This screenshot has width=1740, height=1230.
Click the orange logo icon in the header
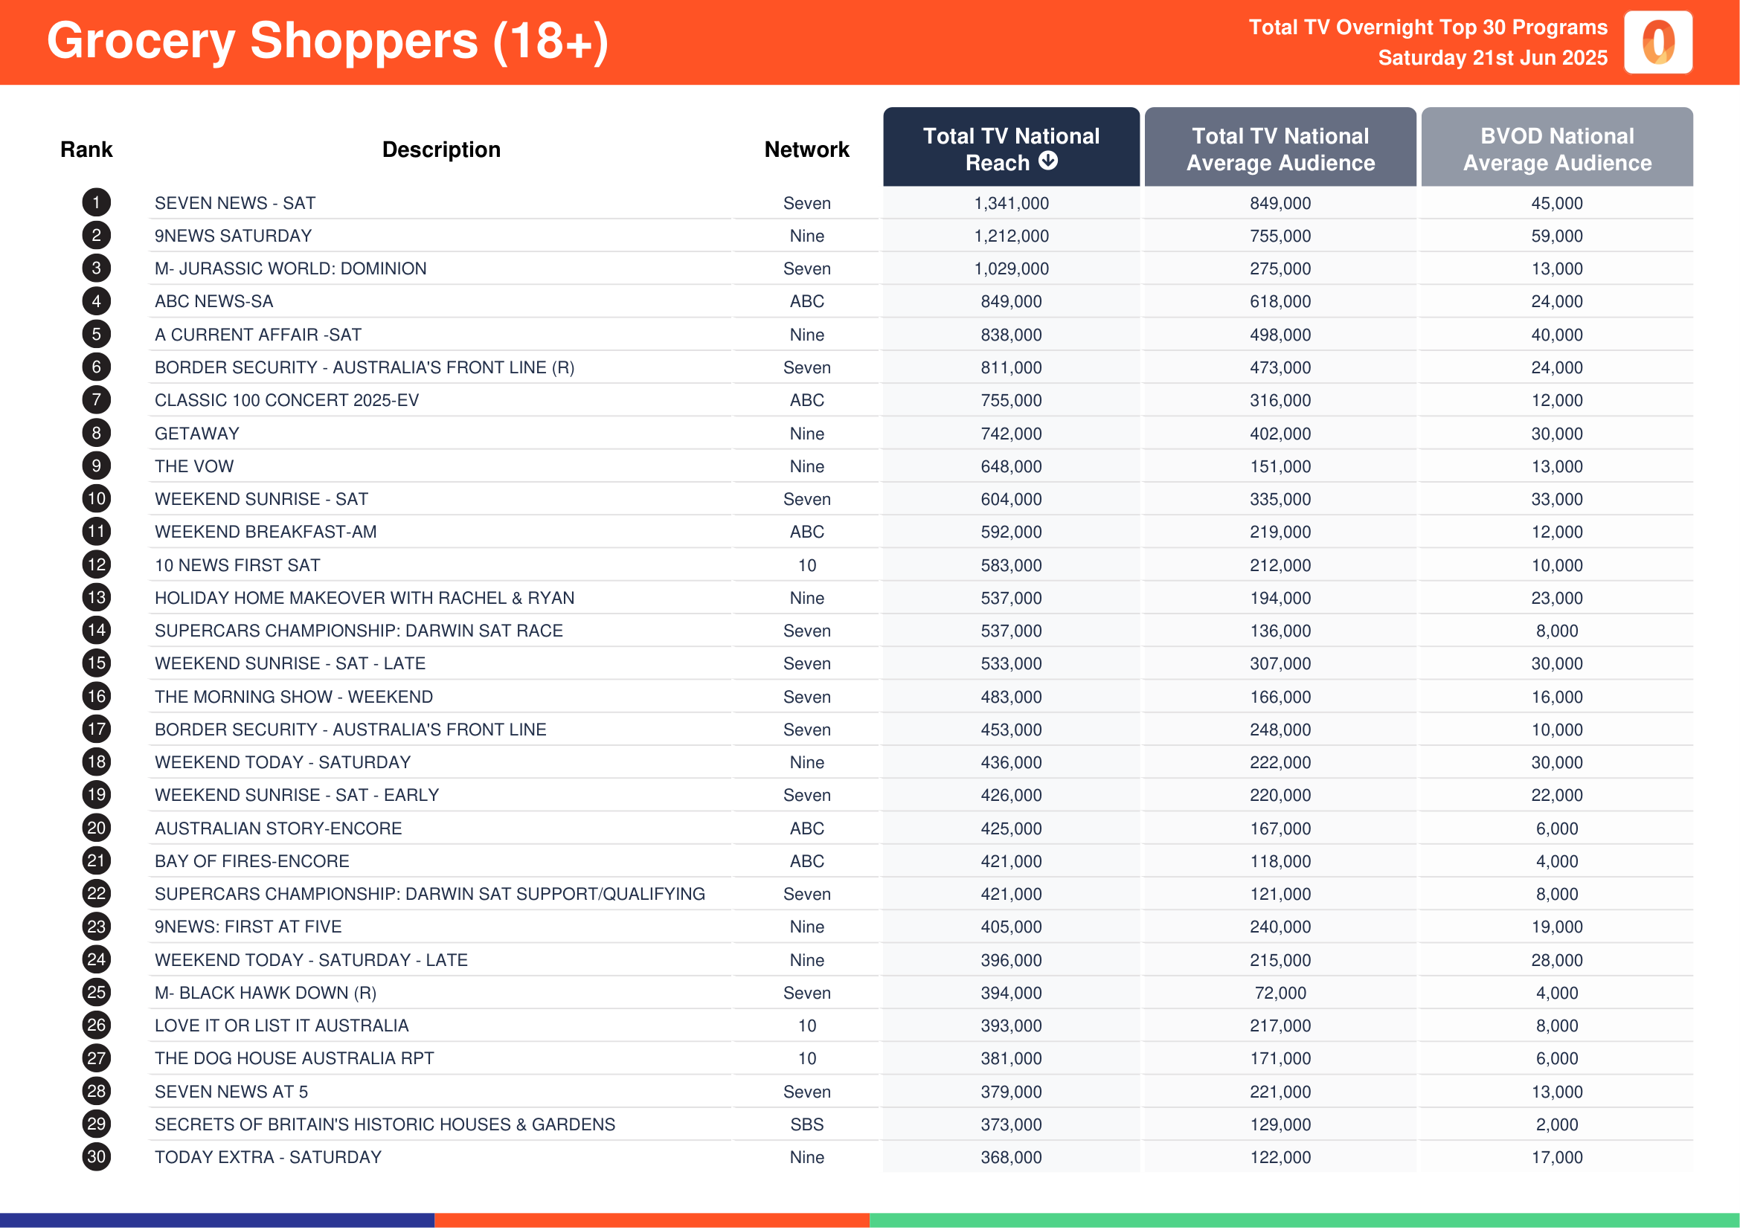(x=1658, y=42)
